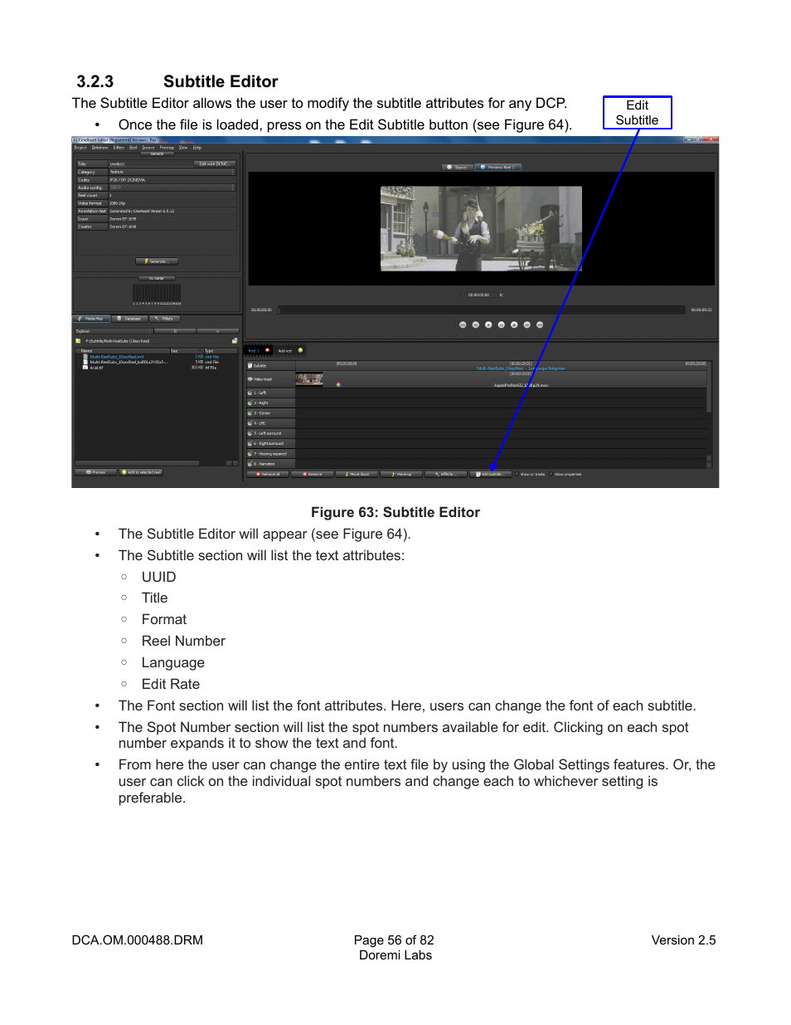
Task: Click the pause playback button
Action: point(502,325)
